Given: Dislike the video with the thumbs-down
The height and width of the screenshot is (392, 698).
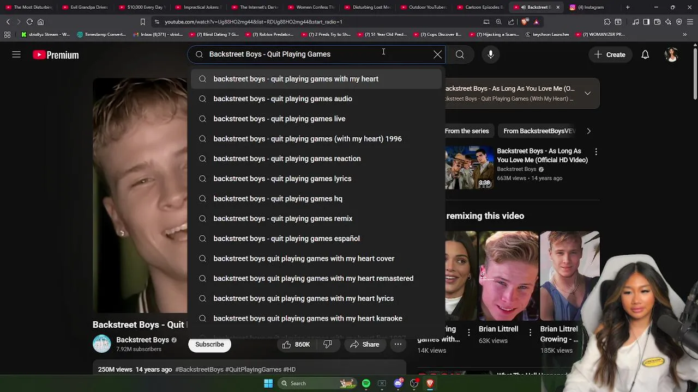Looking at the screenshot, I should click(x=327, y=345).
